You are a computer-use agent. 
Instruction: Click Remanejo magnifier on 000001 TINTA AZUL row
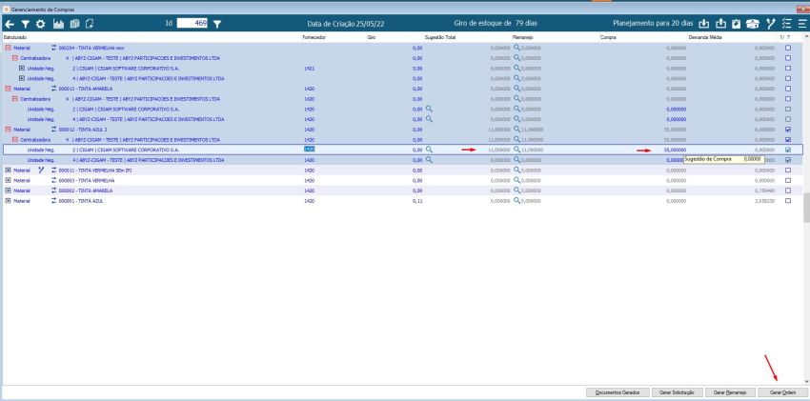pyautogui.click(x=516, y=201)
